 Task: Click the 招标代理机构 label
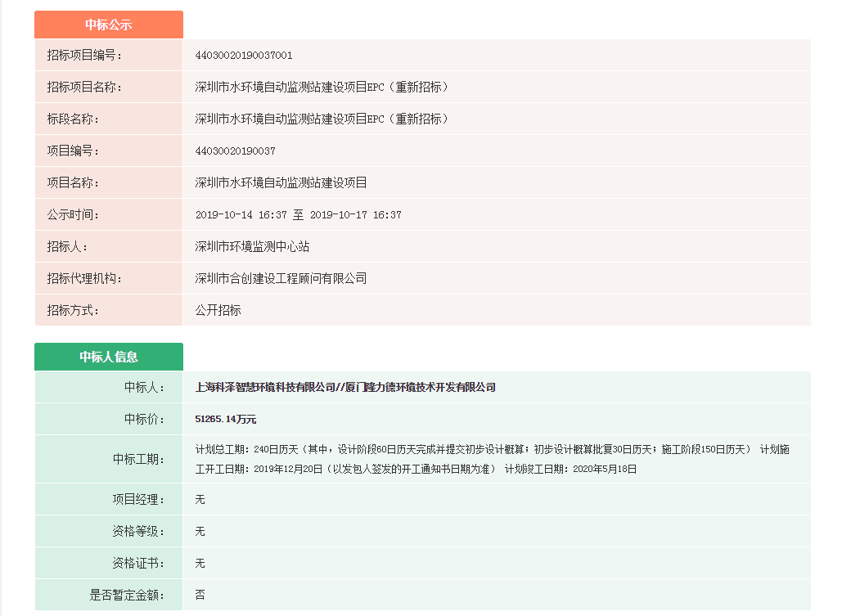[x=84, y=278]
